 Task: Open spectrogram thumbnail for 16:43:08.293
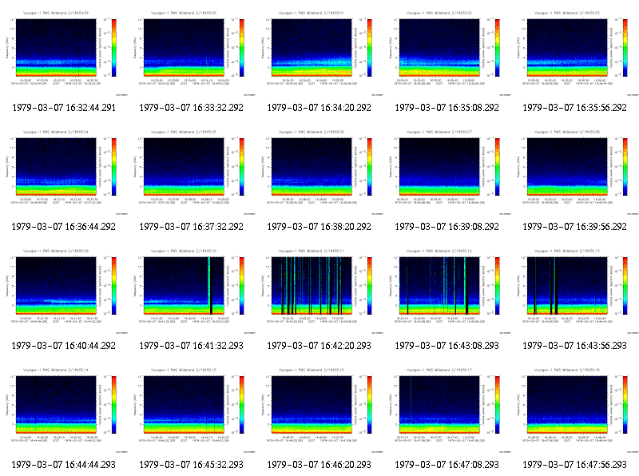coord(447,290)
